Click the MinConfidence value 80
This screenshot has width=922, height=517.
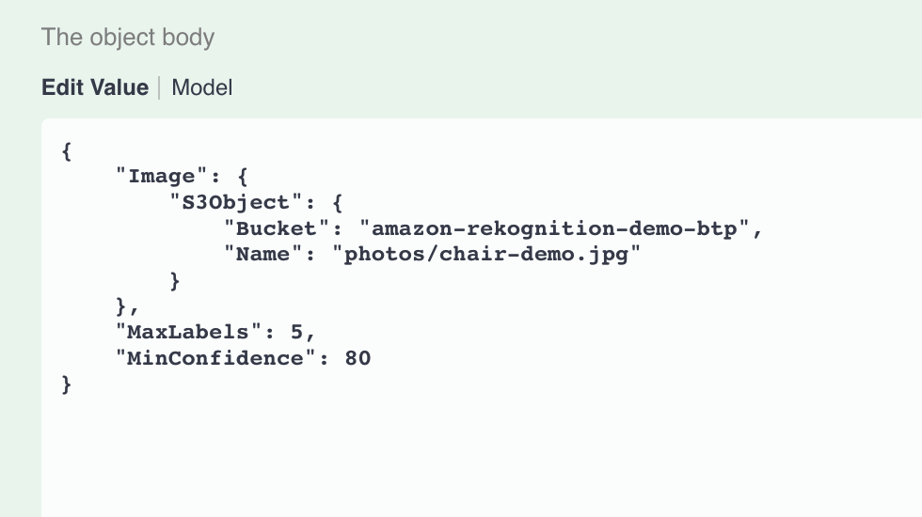[x=358, y=358]
